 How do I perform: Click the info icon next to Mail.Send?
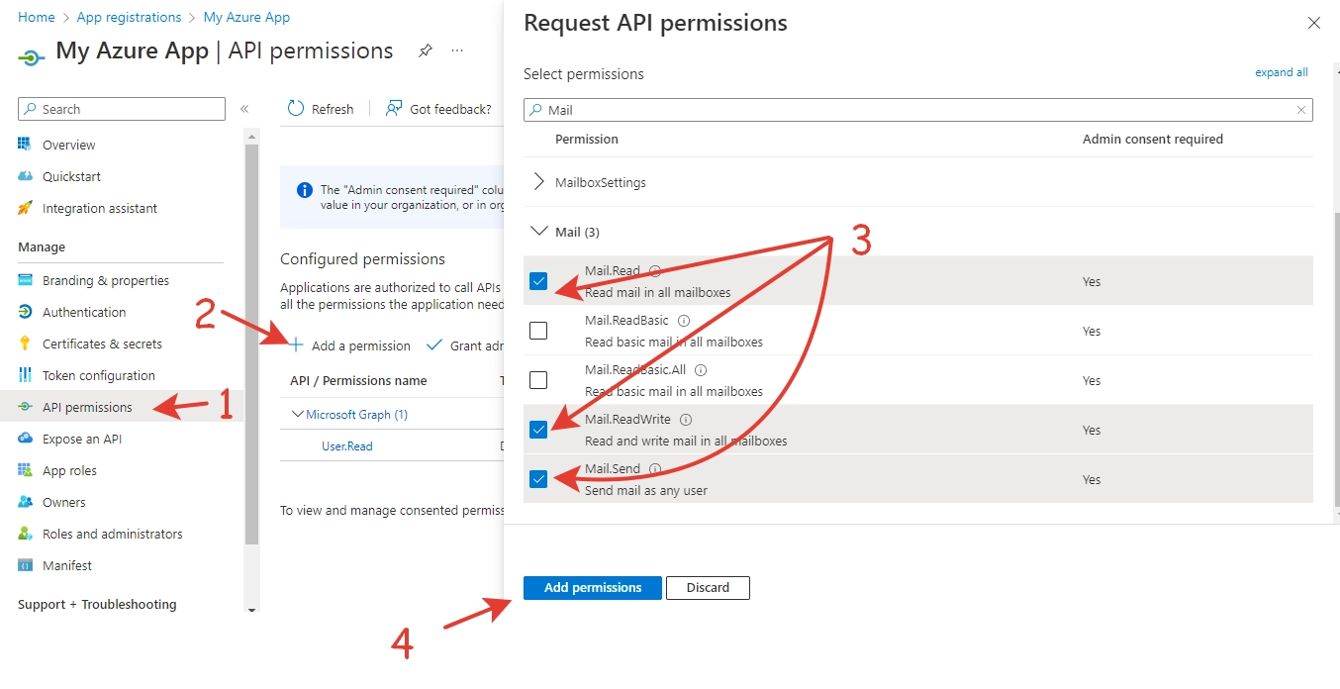tap(655, 468)
